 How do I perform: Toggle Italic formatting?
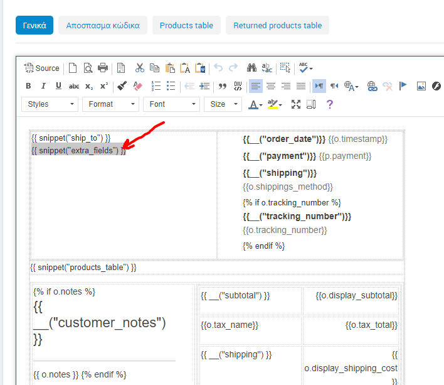(43, 86)
